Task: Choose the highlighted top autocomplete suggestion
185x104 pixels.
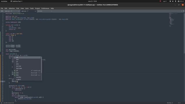Action: tap(27, 57)
